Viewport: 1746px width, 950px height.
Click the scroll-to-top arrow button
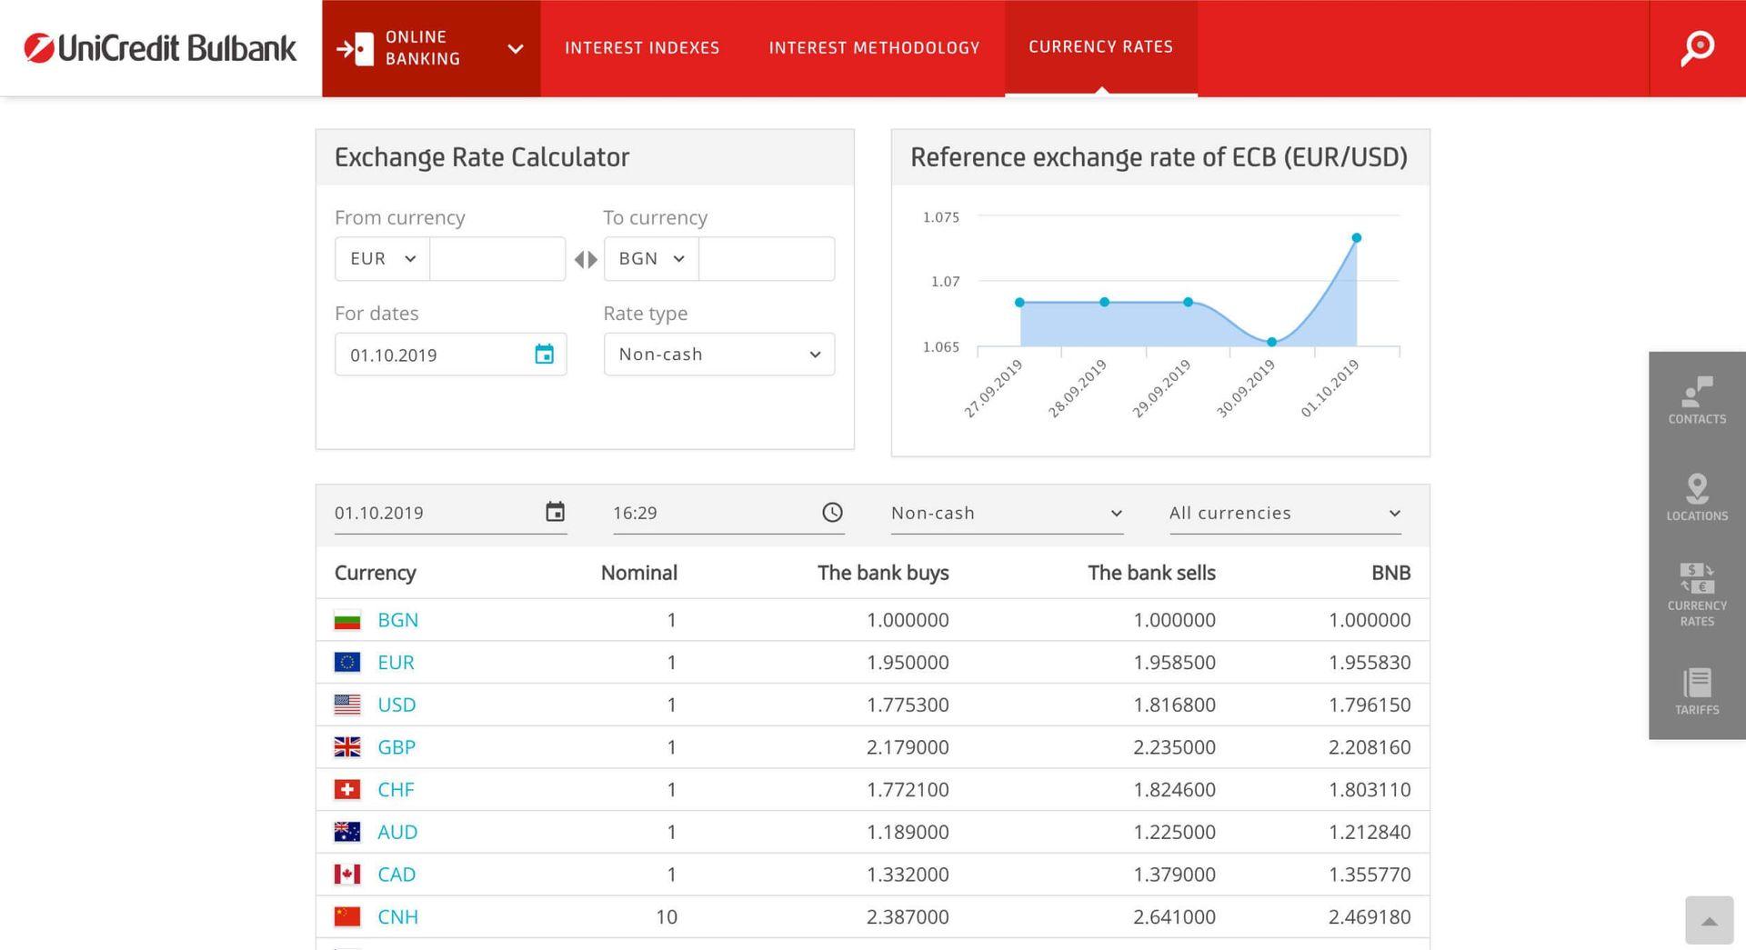point(1709,921)
